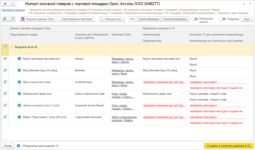Click the Получить данные Ozon button
The height and width of the screenshot is (150, 255).
pyautogui.click(x=38, y=19)
